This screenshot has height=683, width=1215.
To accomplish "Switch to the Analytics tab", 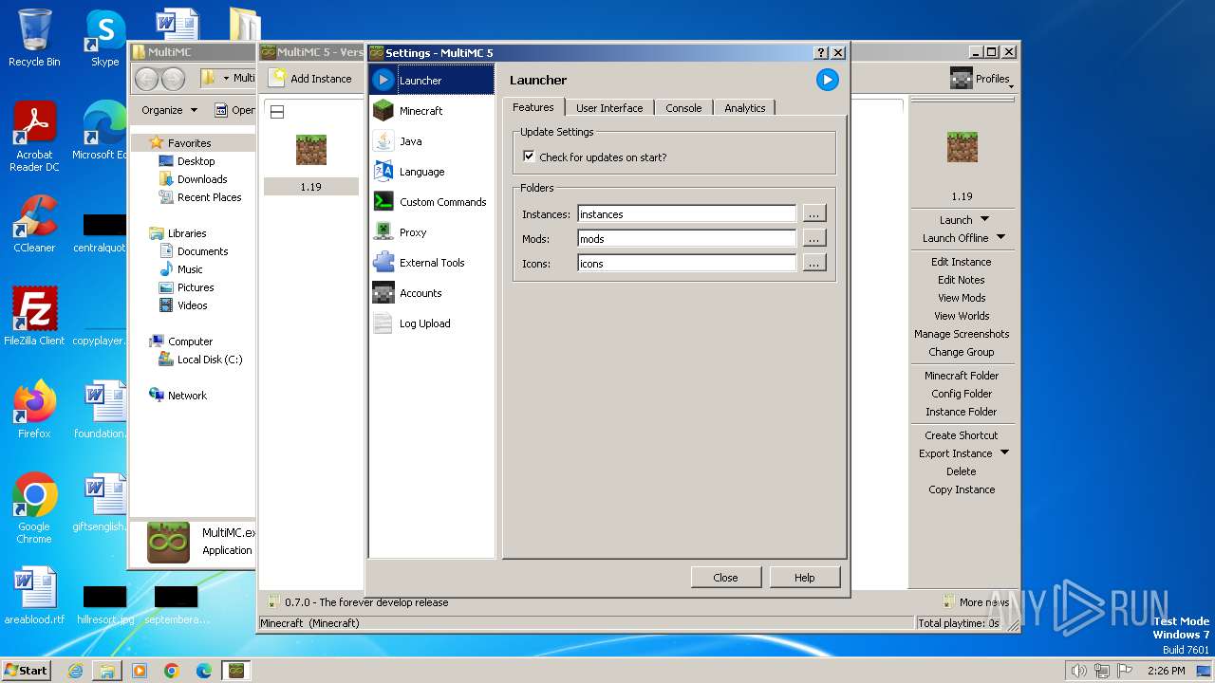I will click(745, 108).
